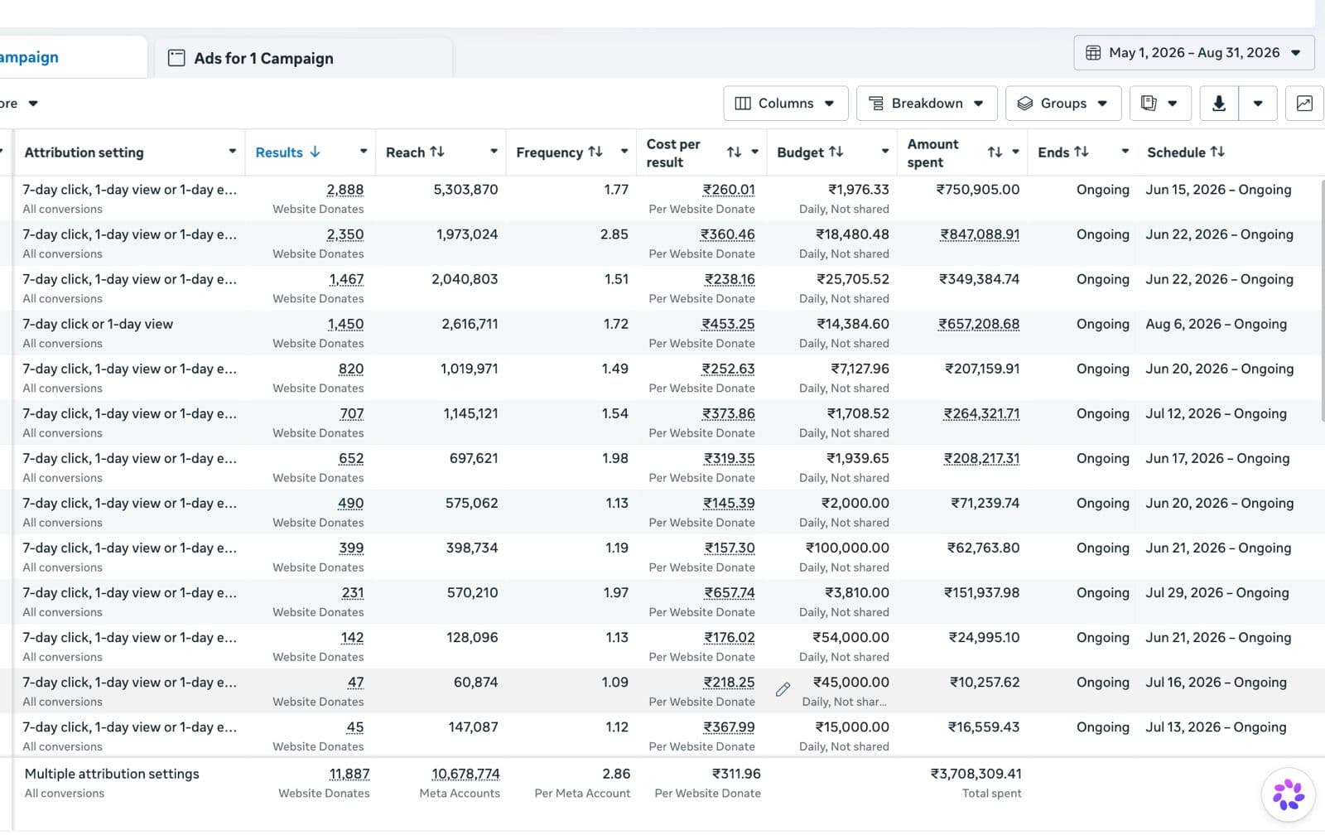Open Attribution setting column options caret
The image size is (1325, 835).
click(x=233, y=152)
